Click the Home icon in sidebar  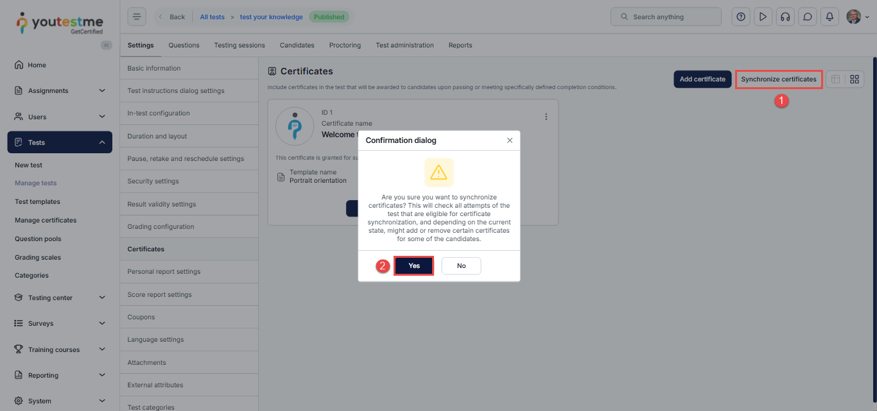point(19,65)
